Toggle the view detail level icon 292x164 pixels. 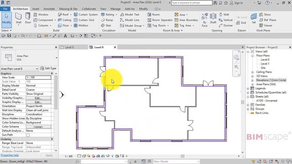point(79,156)
